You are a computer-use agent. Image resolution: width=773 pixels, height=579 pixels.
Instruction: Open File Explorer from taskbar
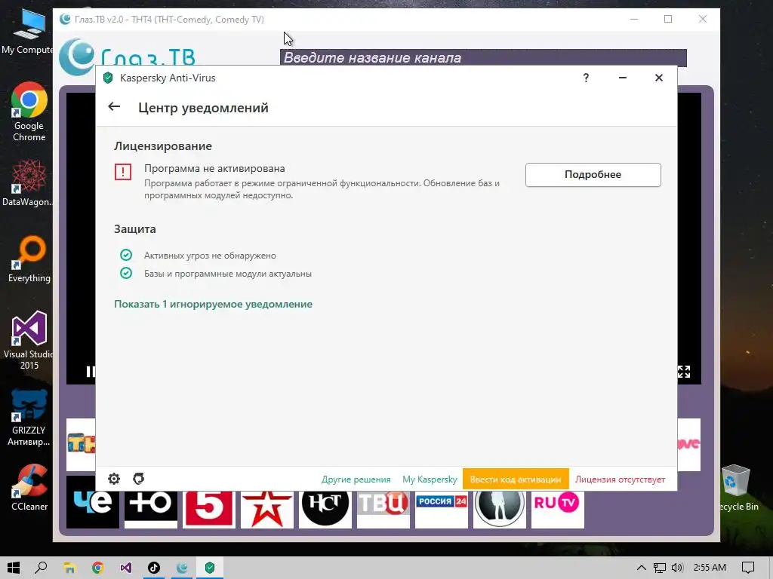click(69, 568)
